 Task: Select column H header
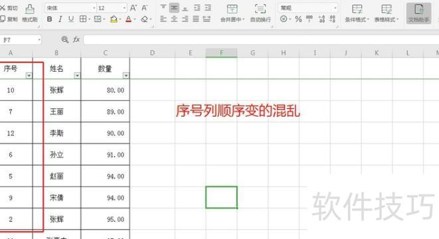coord(283,52)
